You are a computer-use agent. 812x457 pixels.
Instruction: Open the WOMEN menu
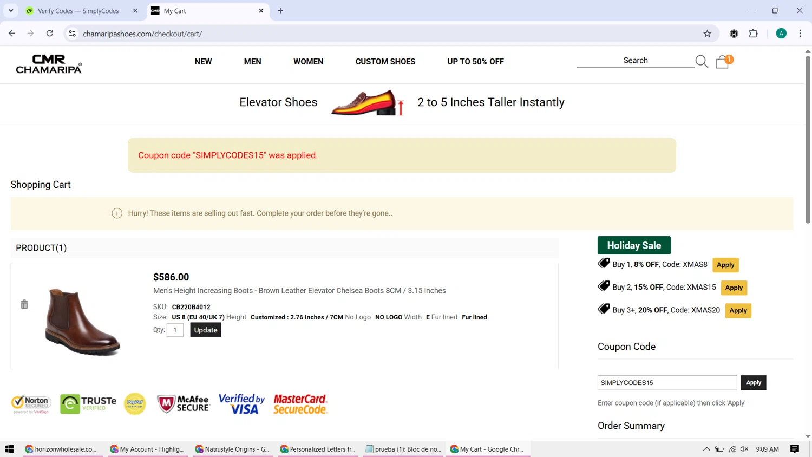click(309, 62)
